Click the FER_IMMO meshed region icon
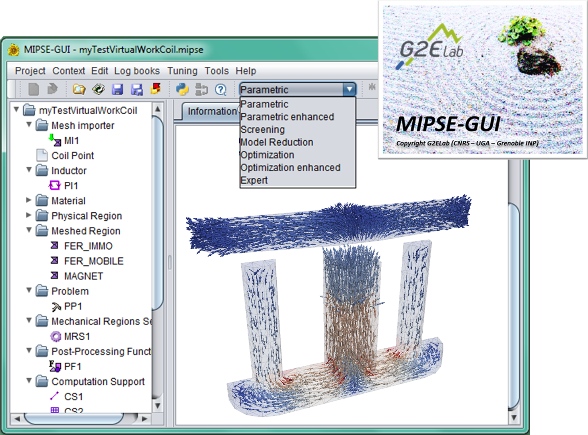The width and height of the screenshot is (588, 435). click(55, 245)
